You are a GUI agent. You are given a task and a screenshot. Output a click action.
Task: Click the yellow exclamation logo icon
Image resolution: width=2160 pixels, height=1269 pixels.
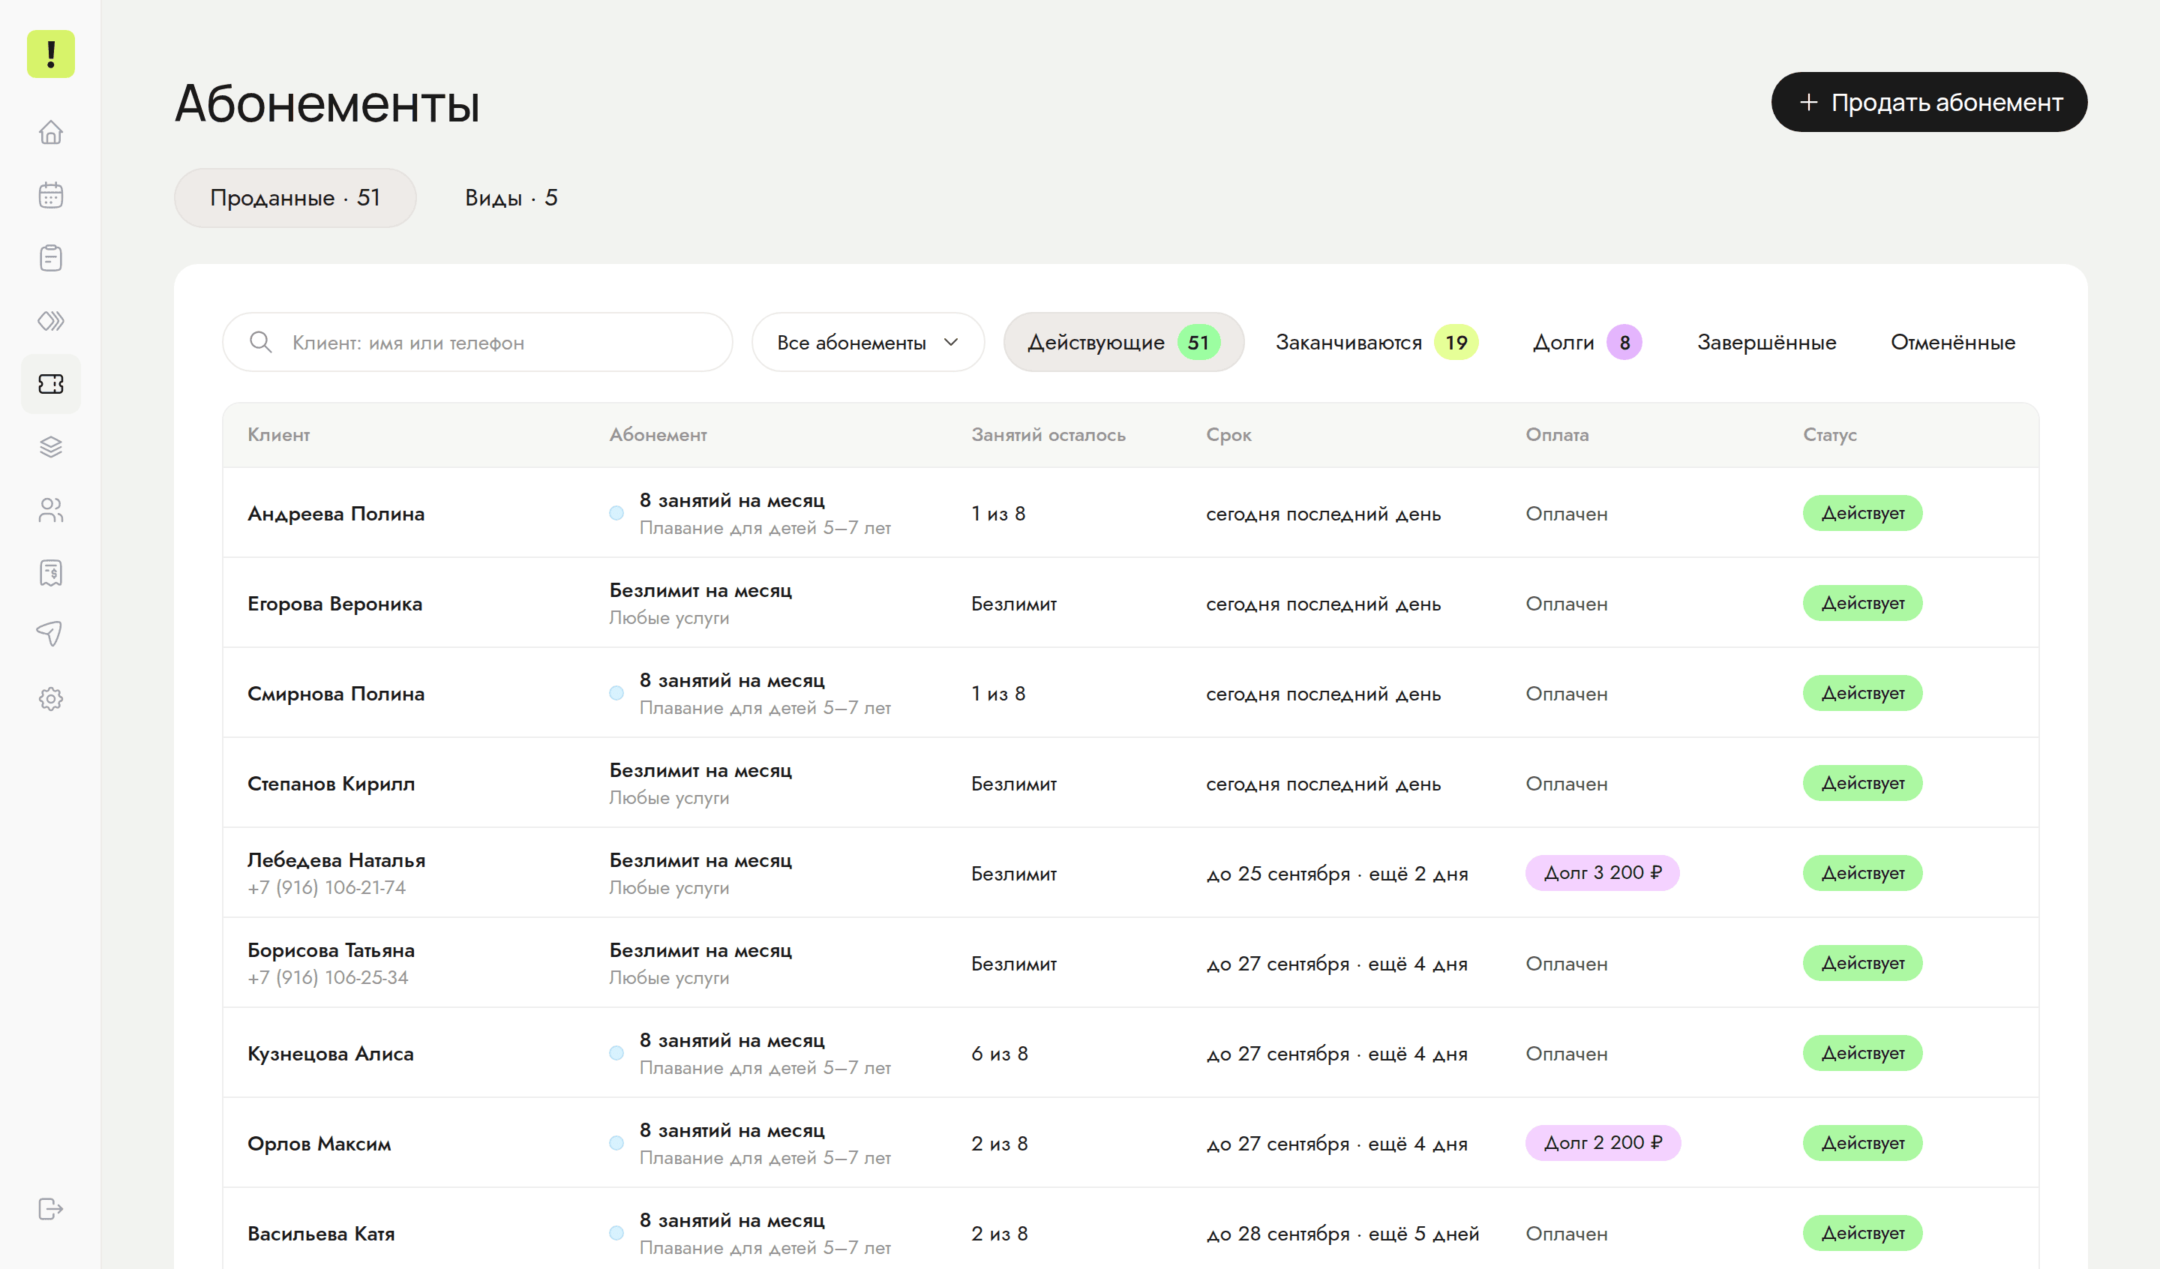tap(50, 54)
